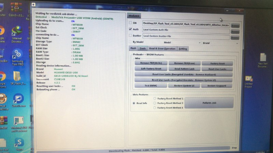Screen dimensions: 273x153
Task: Switch to the Mediatek tab
Action: point(134,16)
